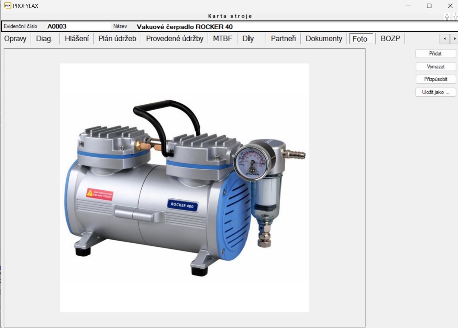
Task: Open the MTBF tab
Action: (223, 39)
